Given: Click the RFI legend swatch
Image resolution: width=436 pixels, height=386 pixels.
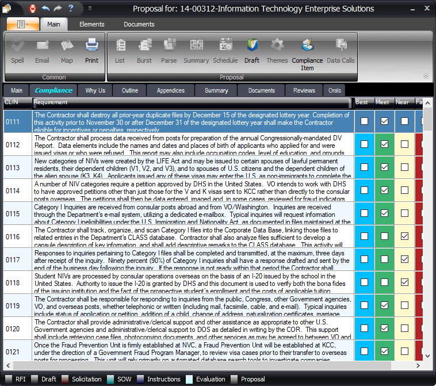Looking at the screenshot, I should (9, 379).
